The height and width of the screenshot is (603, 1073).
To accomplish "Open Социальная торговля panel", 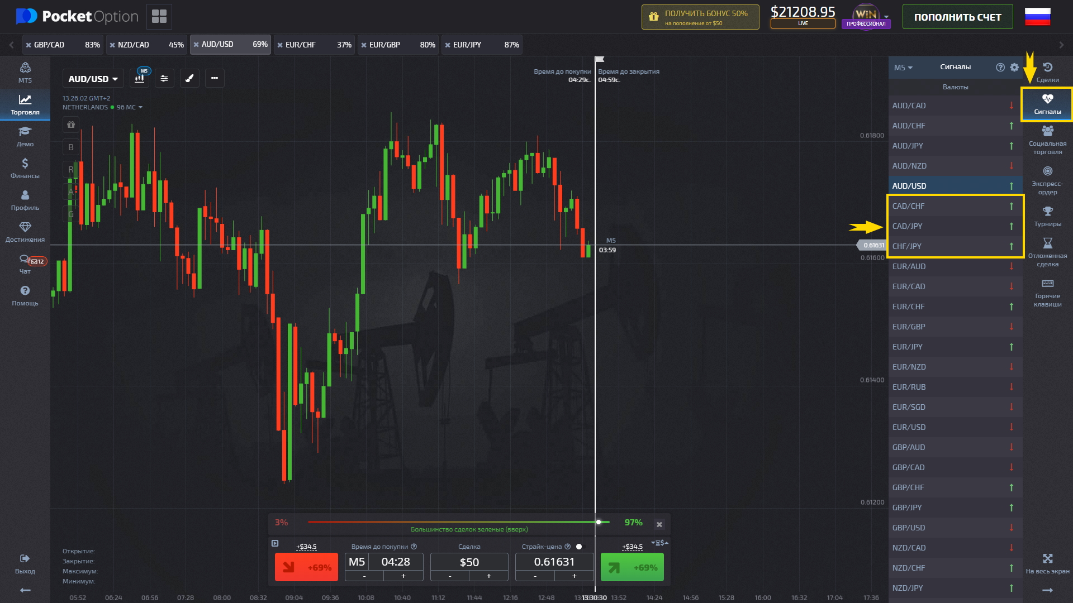I will pyautogui.click(x=1047, y=137).
